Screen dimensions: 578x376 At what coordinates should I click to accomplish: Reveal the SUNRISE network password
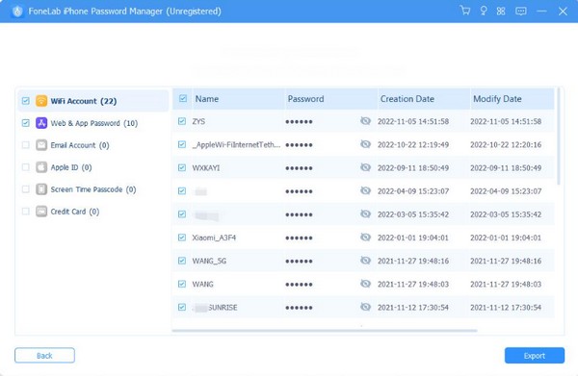(365, 307)
